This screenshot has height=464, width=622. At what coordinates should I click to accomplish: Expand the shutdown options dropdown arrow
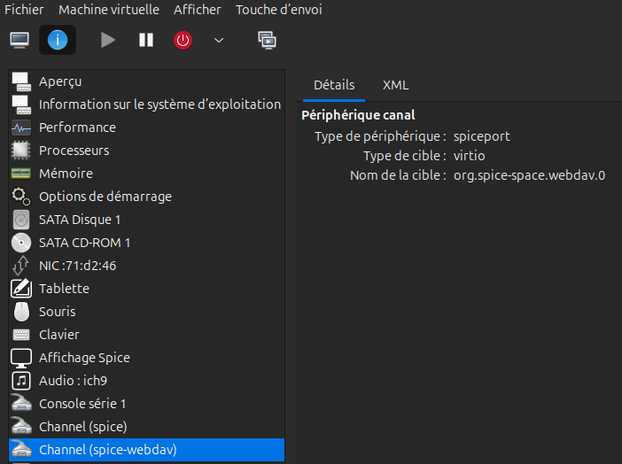[219, 40]
